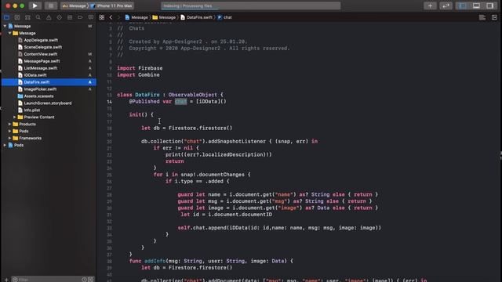This screenshot has width=502, height=282.
Task: Click Message project in the jump bar
Action: 136,17
